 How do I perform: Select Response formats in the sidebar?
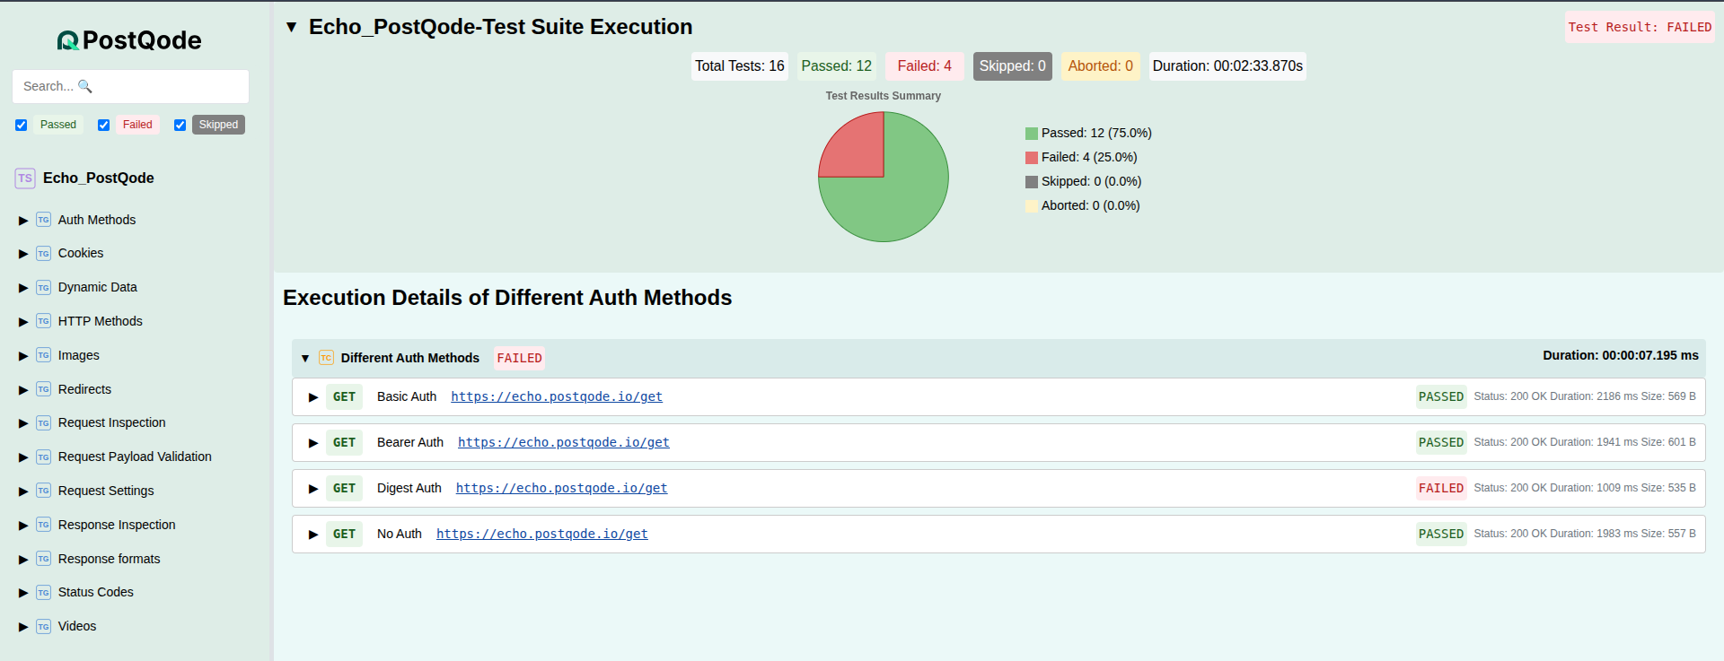point(109,559)
